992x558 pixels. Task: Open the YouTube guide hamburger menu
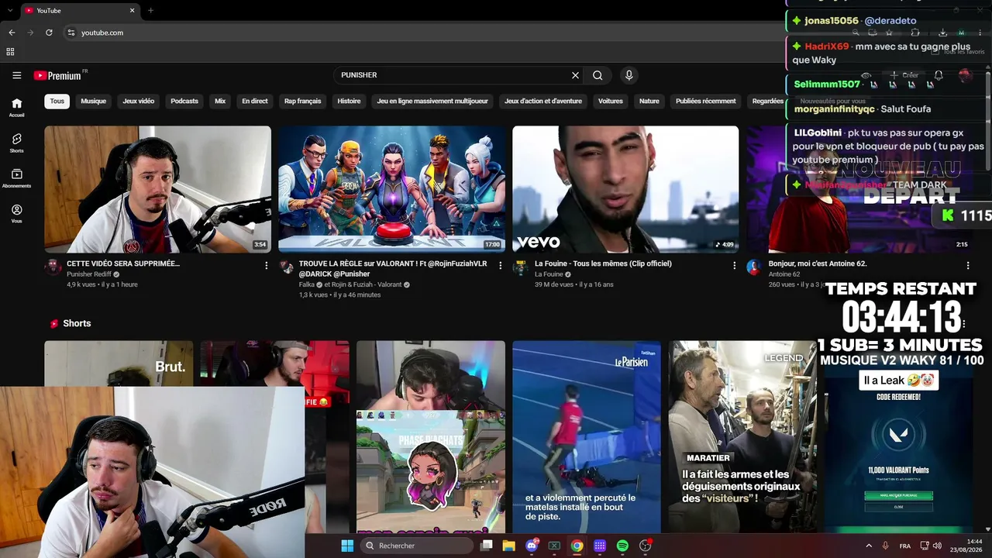coord(16,75)
